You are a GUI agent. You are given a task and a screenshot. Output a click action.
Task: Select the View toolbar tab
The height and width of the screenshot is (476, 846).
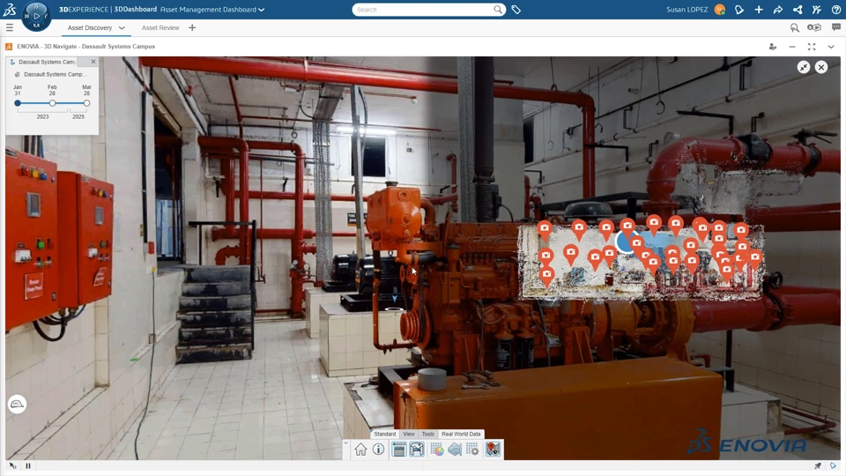coord(409,434)
